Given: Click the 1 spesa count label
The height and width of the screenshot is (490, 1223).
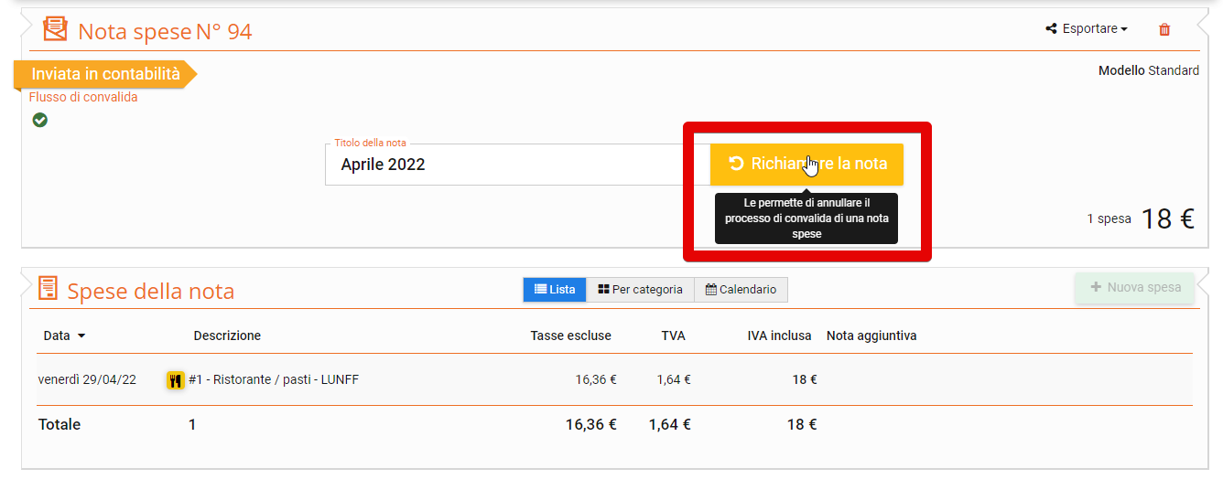Looking at the screenshot, I should tap(1109, 219).
